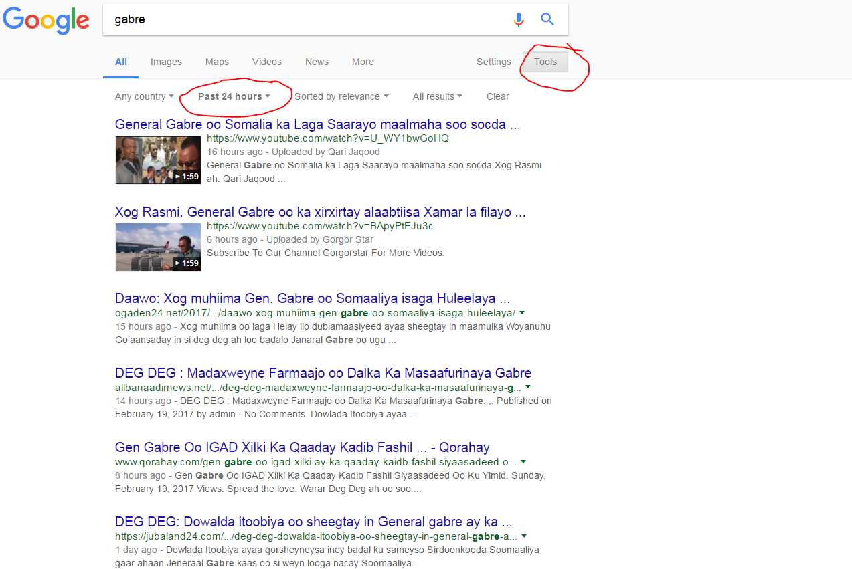The width and height of the screenshot is (852, 569).
Task: Open Xog Rasmi General Gabre result
Action: [x=320, y=212]
